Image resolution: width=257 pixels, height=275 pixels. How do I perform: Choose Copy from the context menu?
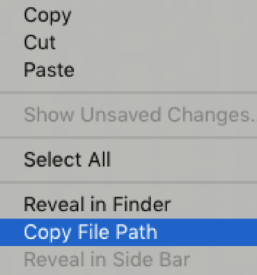(x=128, y=15)
